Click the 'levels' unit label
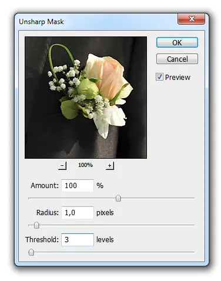 coord(105,240)
